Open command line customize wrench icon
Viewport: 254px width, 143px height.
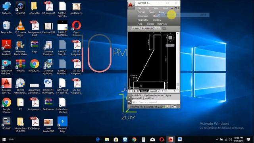coord(129,102)
